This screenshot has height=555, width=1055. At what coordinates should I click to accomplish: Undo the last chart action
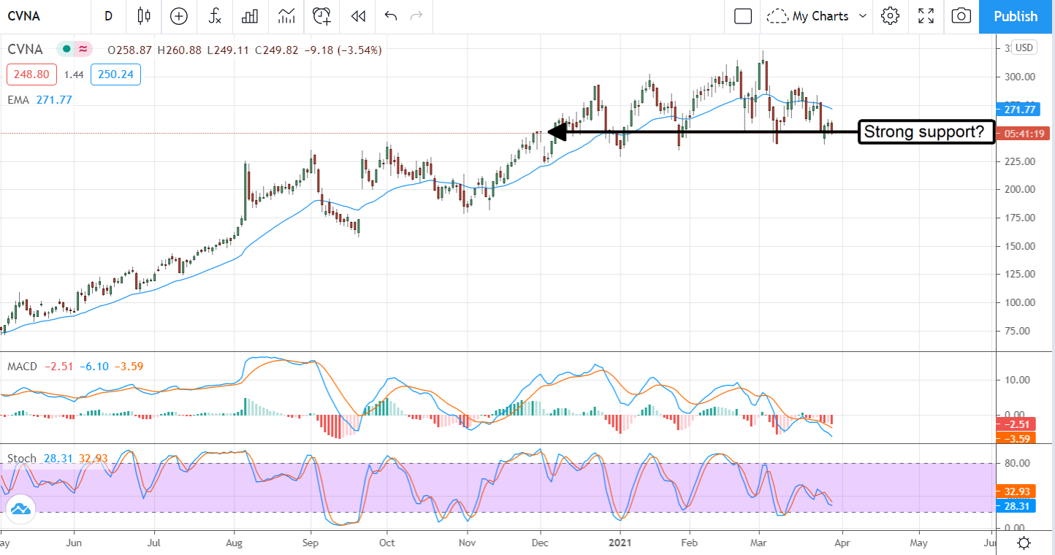391,16
